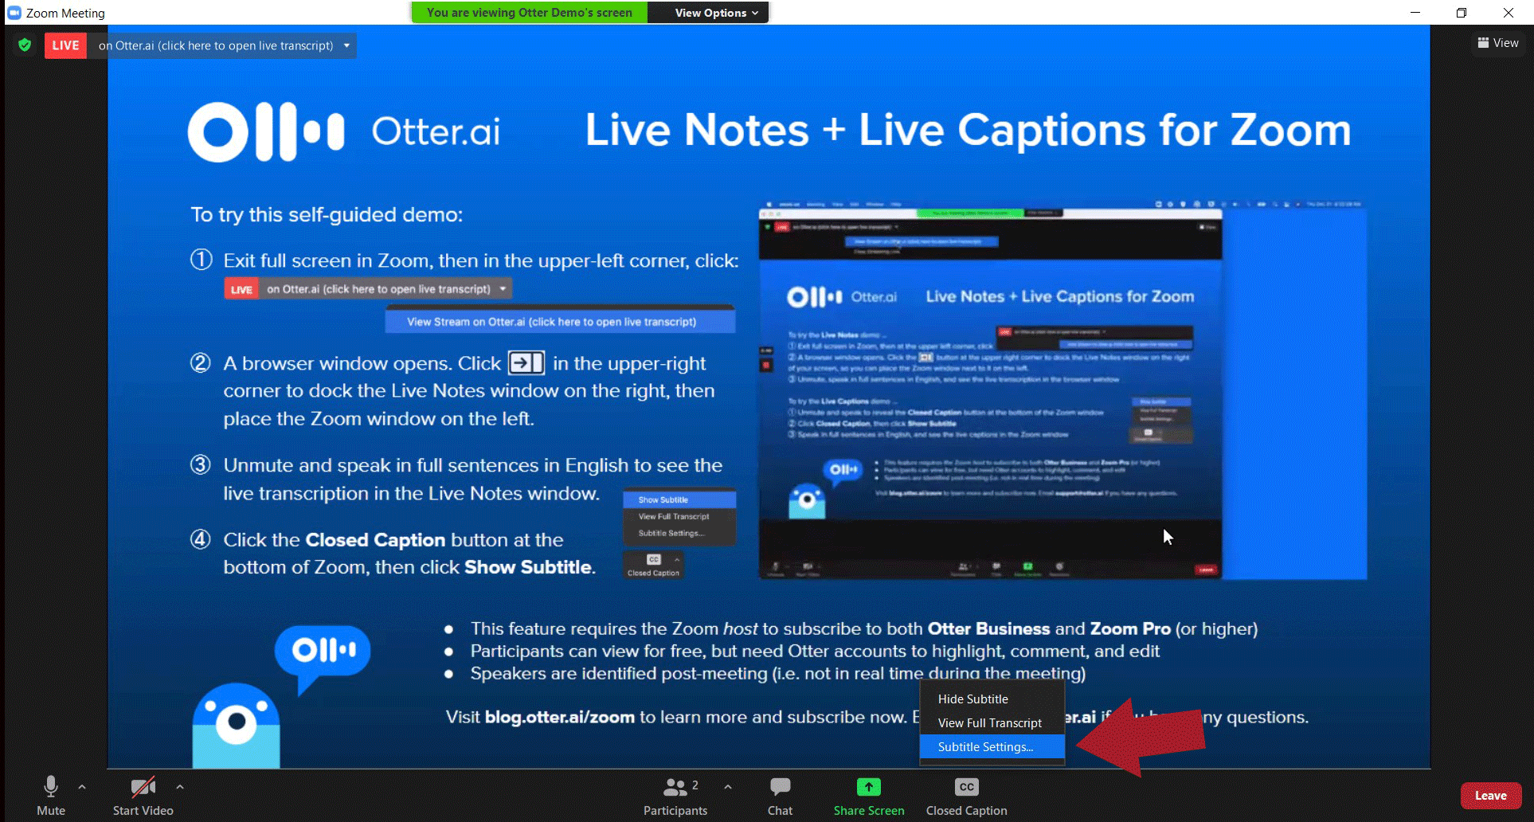The height and width of the screenshot is (822, 1534).
Task: Expand the Otter.ai live stream dropdown arrow
Action: coord(346,45)
